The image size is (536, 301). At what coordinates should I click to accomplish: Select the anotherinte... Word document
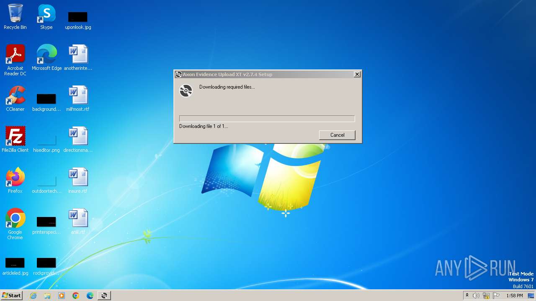[x=78, y=58]
